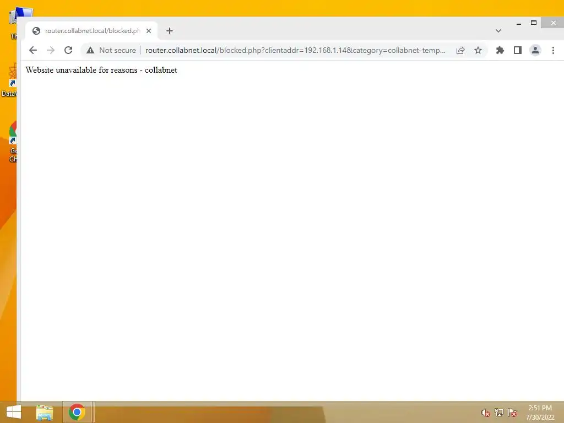Viewport: 564px width, 423px height.
Task: Click 'Not secure' label in address bar
Action: [118, 50]
